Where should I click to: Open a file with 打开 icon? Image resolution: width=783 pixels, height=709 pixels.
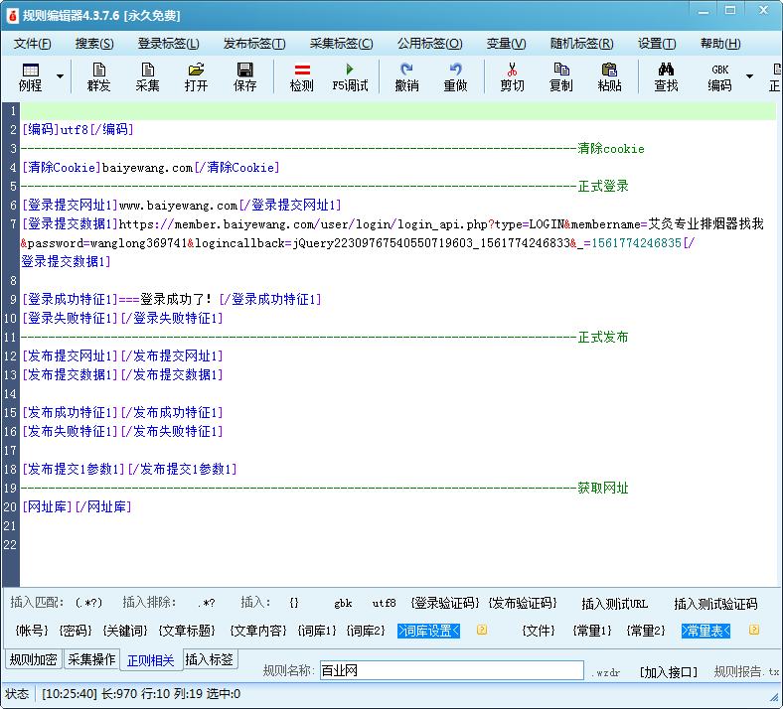coord(196,76)
